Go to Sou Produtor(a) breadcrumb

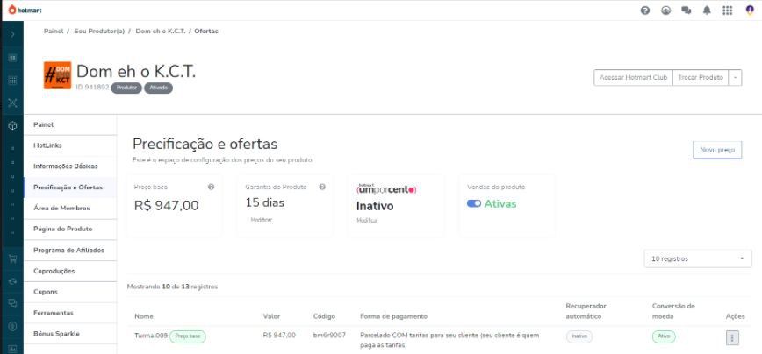point(99,31)
